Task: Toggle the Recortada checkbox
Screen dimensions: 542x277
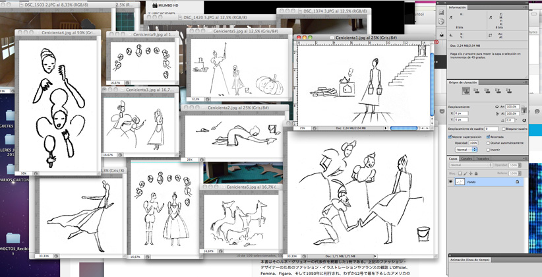Action: coord(488,137)
